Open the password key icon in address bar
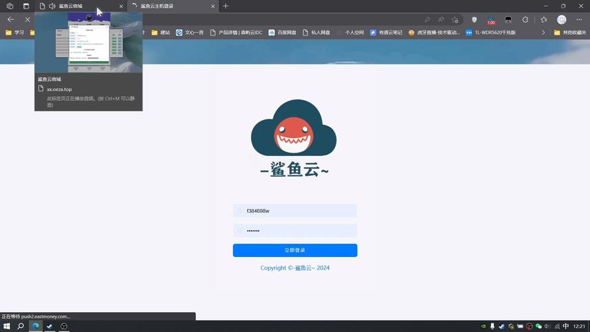This screenshot has width=590, height=332. click(x=427, y=19)
